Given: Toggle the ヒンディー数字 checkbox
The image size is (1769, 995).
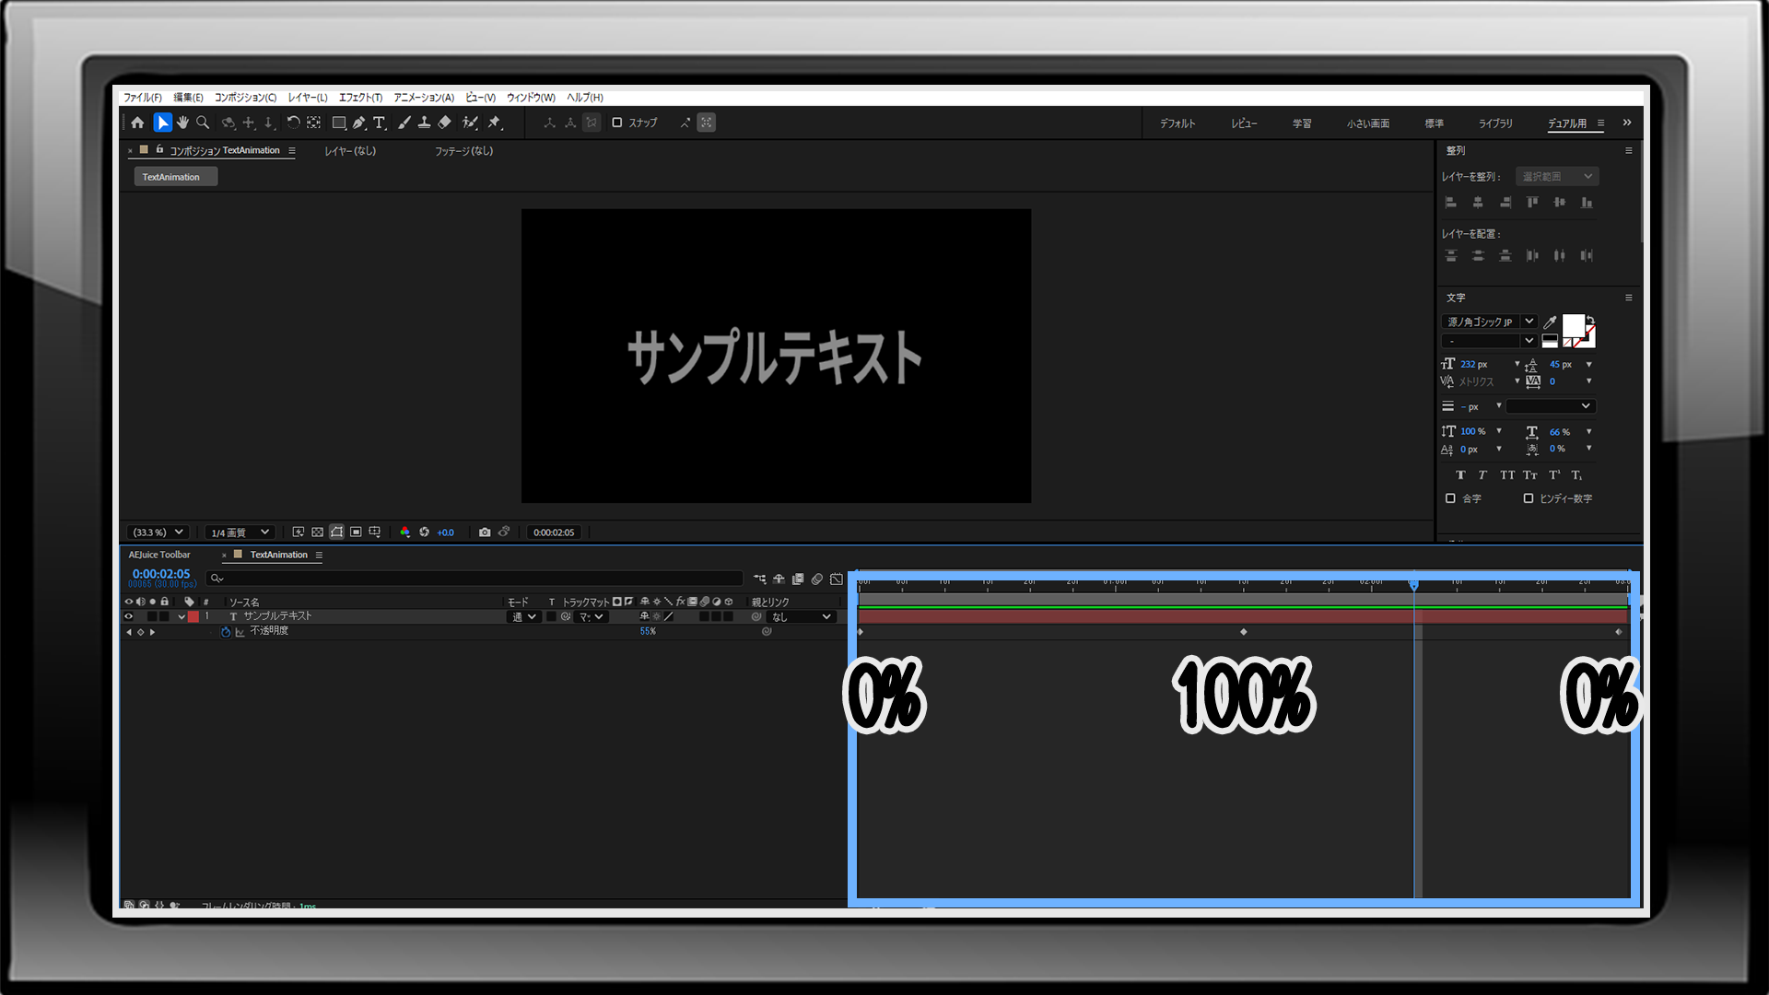Looking at the screenshot, I should pyautogui.click(x=1529, y=498).
